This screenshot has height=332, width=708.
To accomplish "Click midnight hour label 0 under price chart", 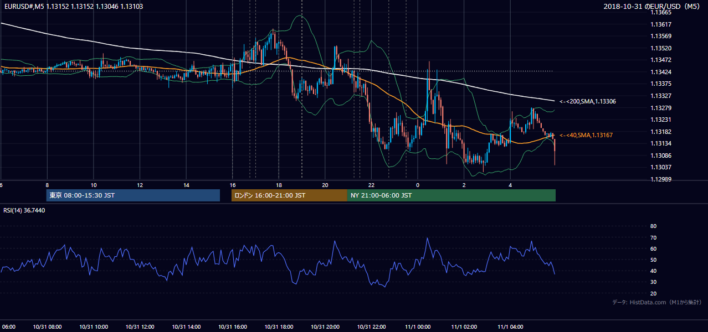I will point(418,185).
